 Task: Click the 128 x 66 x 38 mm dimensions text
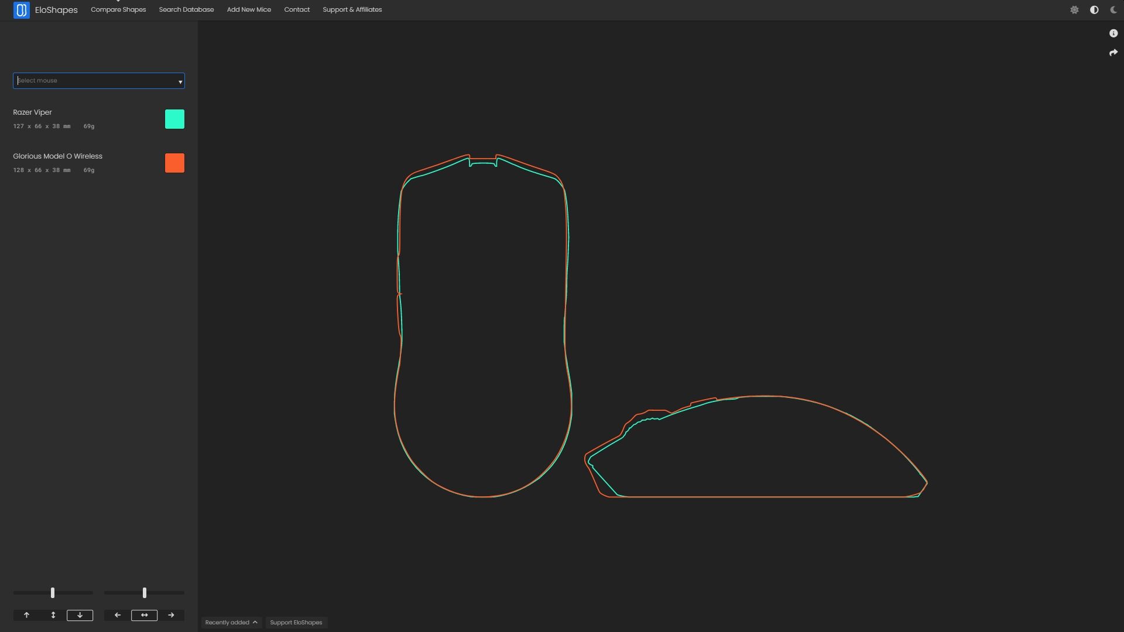[42, 170]
